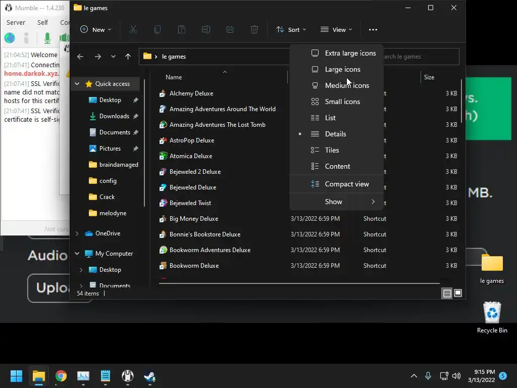Select List view option
517x388 pixels.
[337, 118]
